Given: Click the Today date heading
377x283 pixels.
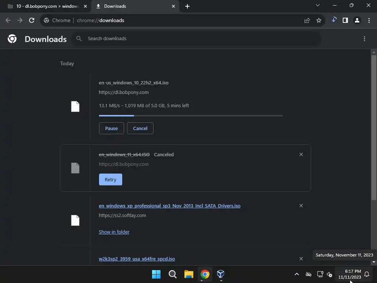Looking at the screenshot, I should point(67,63).
